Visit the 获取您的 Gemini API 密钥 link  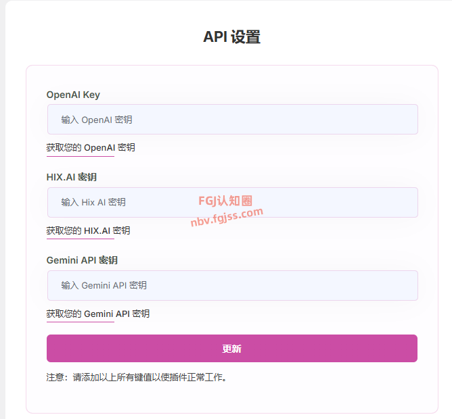98,314
